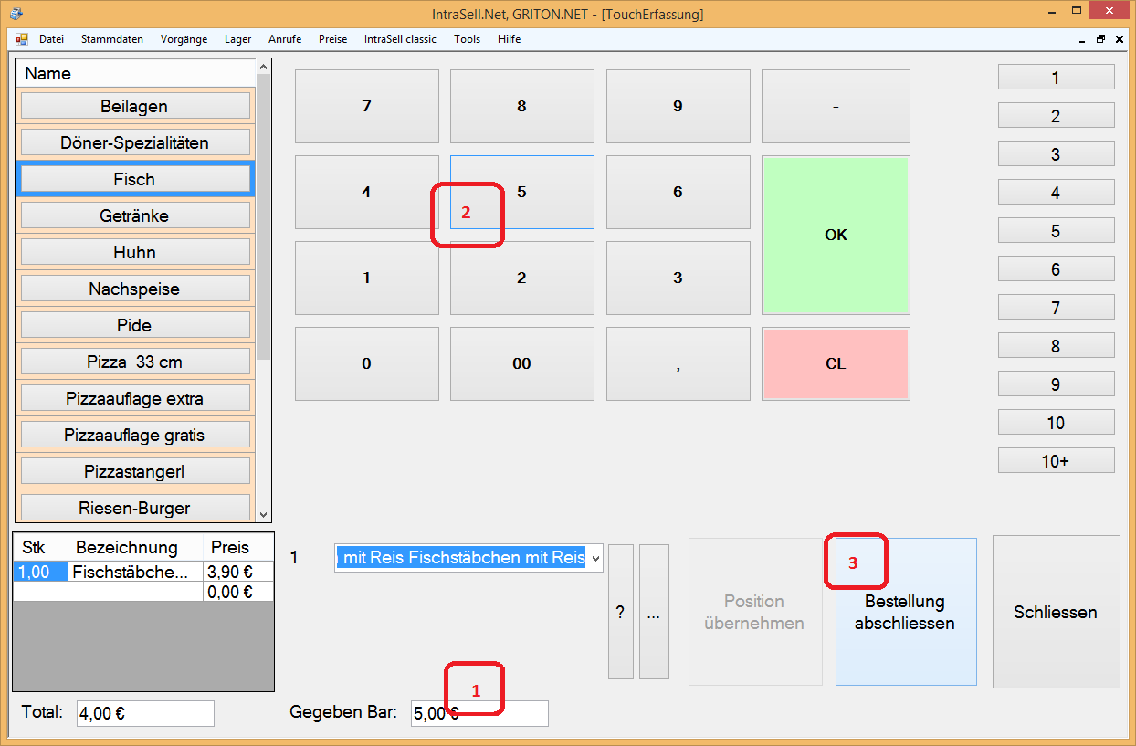1136x746 pixels.
Task: Open the Stammdaten menu
Action: coord(111,39)
